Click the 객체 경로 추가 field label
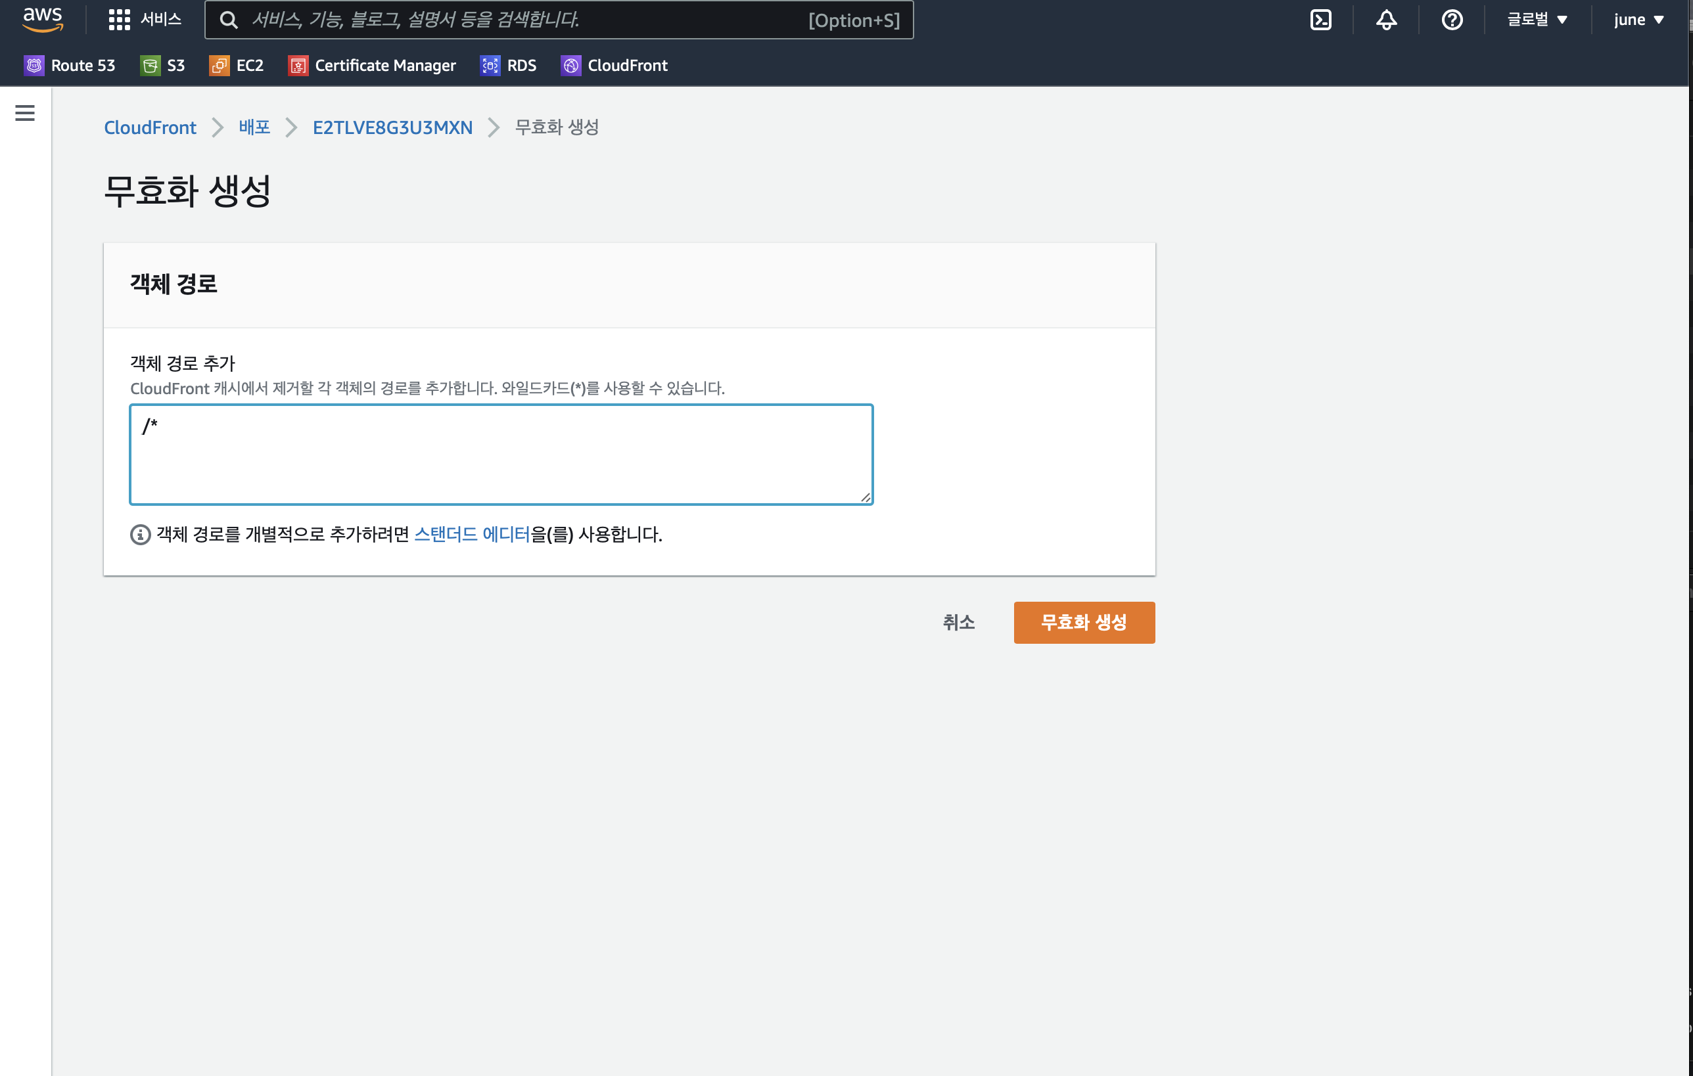Viewport: 1693px width, 1076px height. tap(183, 363)
